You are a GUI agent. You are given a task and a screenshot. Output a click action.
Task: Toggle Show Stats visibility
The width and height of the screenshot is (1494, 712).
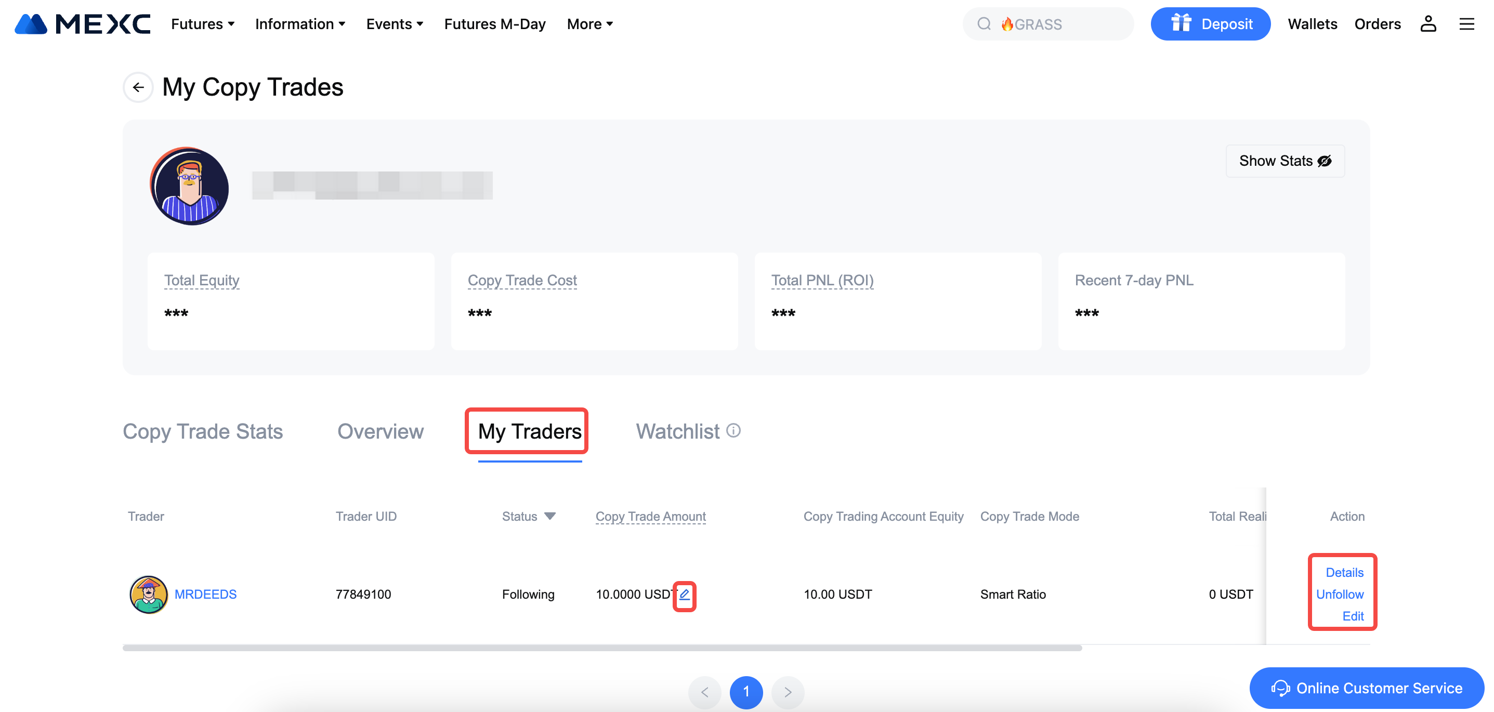tap(1285, 161)
